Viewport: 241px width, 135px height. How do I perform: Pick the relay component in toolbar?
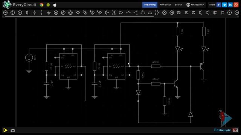(x=157, y=12)
